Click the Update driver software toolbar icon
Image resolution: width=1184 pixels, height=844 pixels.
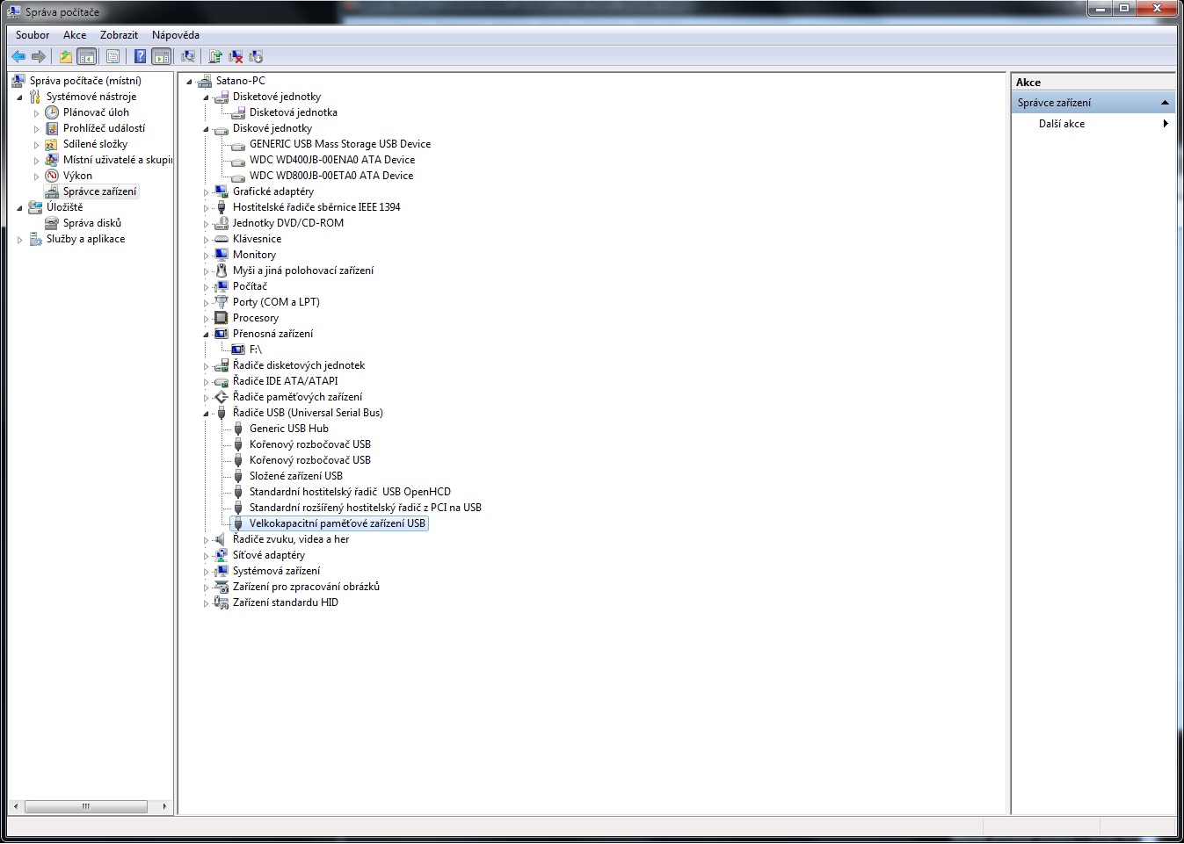point(215,57)
